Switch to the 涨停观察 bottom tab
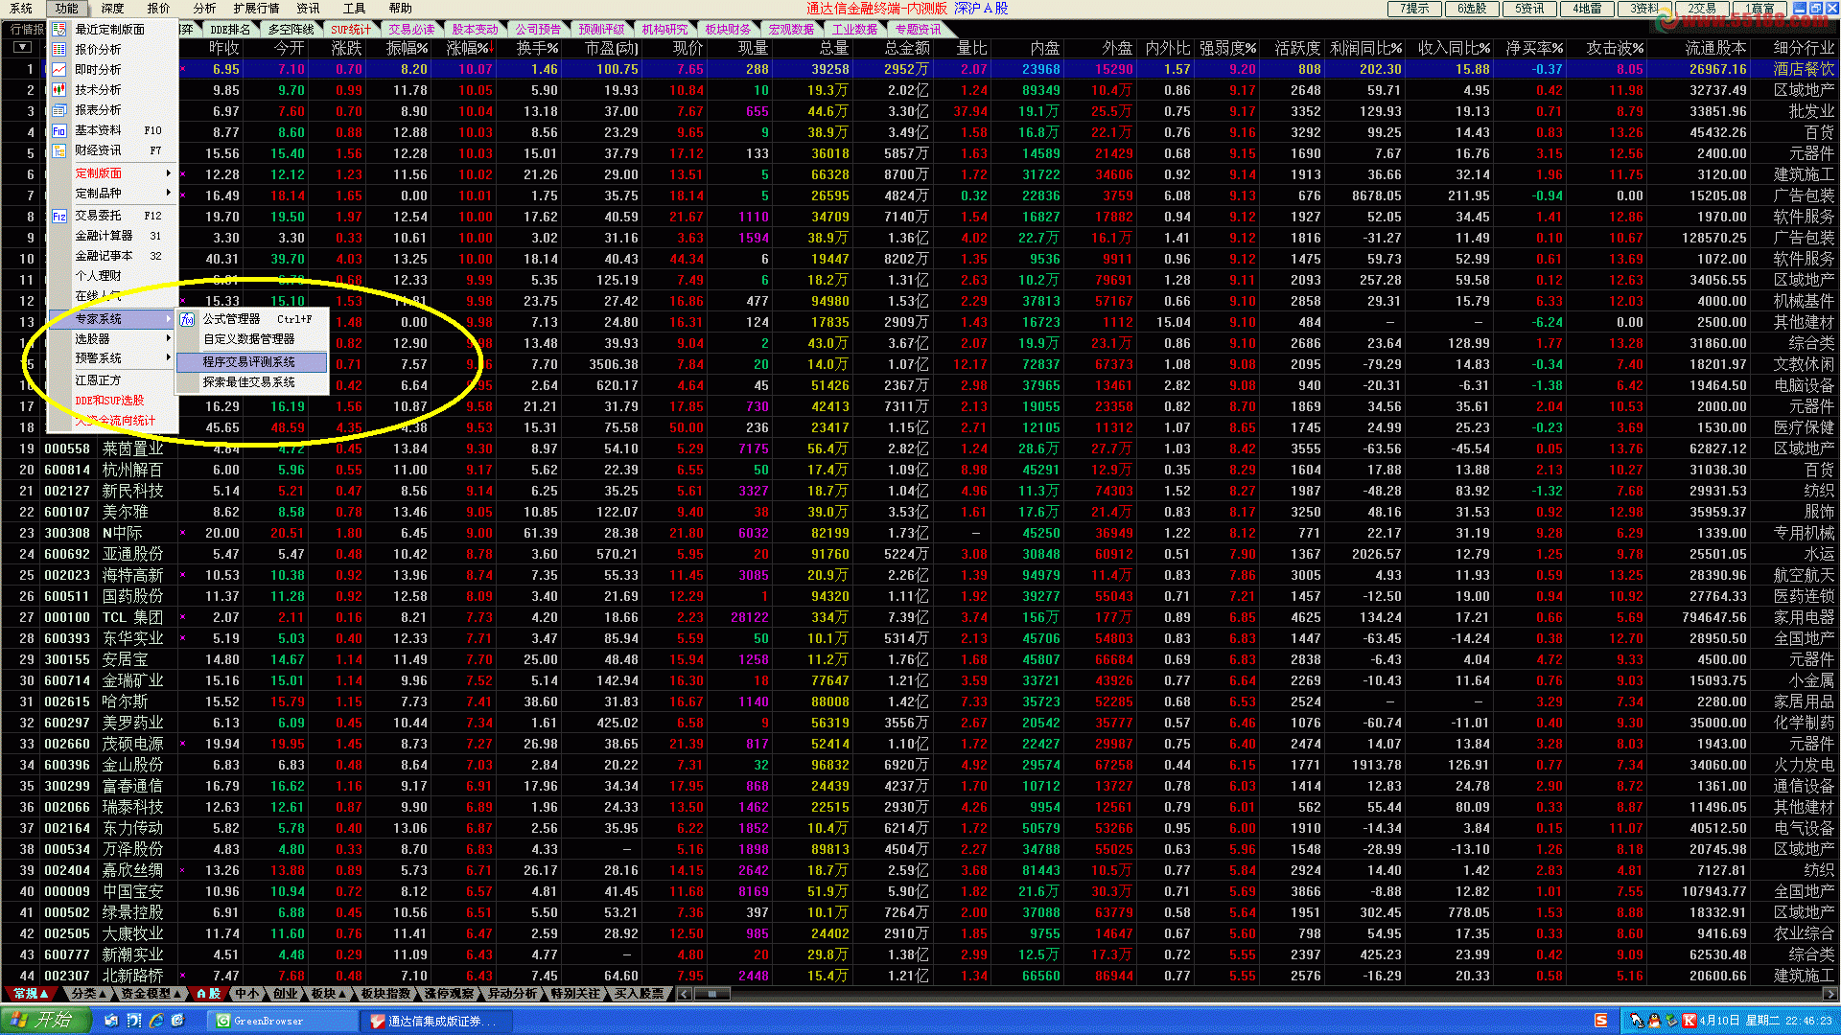Image resolution: width=1841 pixels, height=1035 pixels. click(x=450, y=994)
